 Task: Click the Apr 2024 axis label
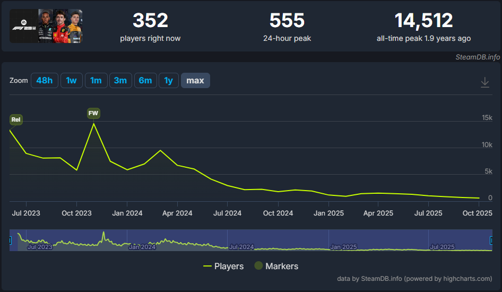pos(177,213)
